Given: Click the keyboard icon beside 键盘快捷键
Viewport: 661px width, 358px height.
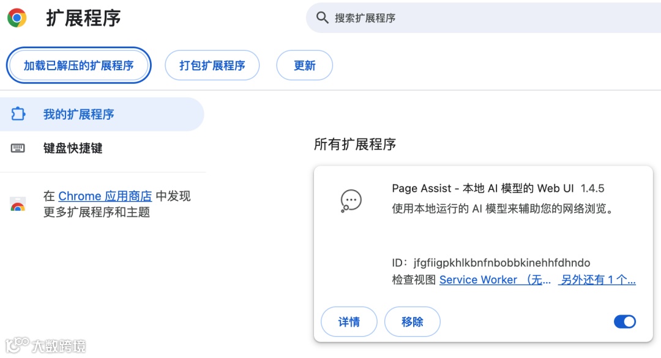Looking at the screenshot, I should pyautogui.click(x=18, y=148).
